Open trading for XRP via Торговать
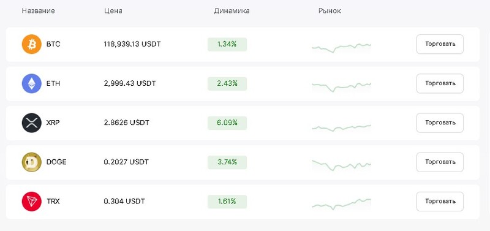 click(x=440, y=123)
